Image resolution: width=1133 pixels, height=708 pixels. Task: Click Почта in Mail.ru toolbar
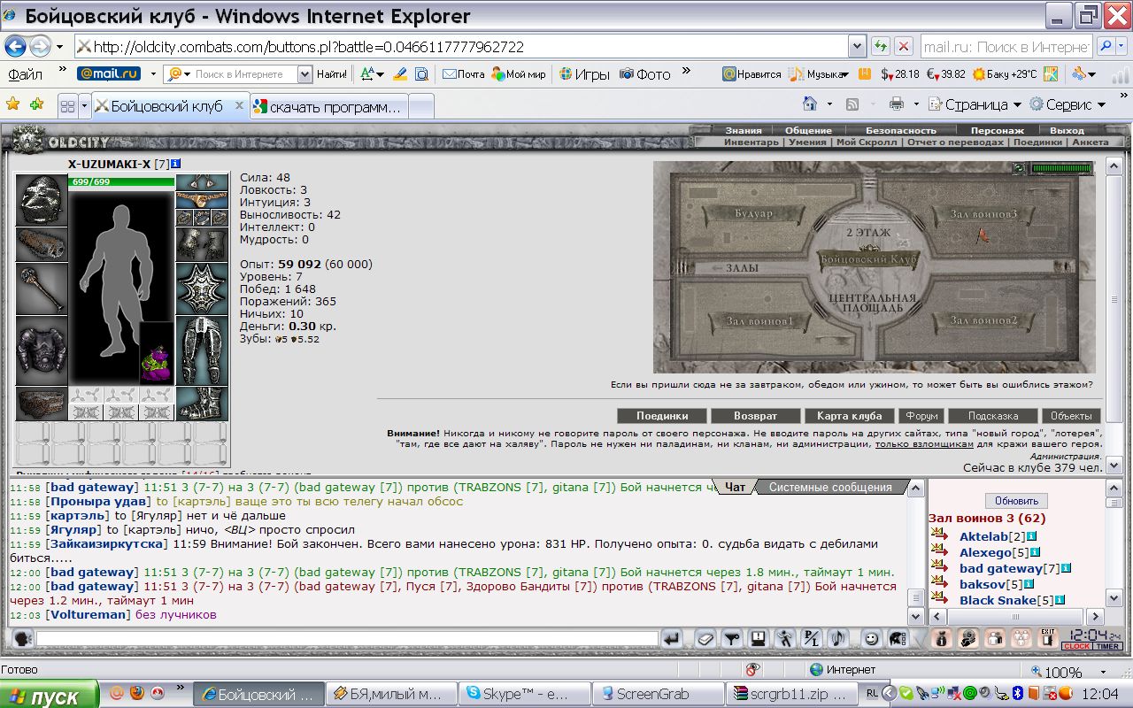[x=463, y=74]
